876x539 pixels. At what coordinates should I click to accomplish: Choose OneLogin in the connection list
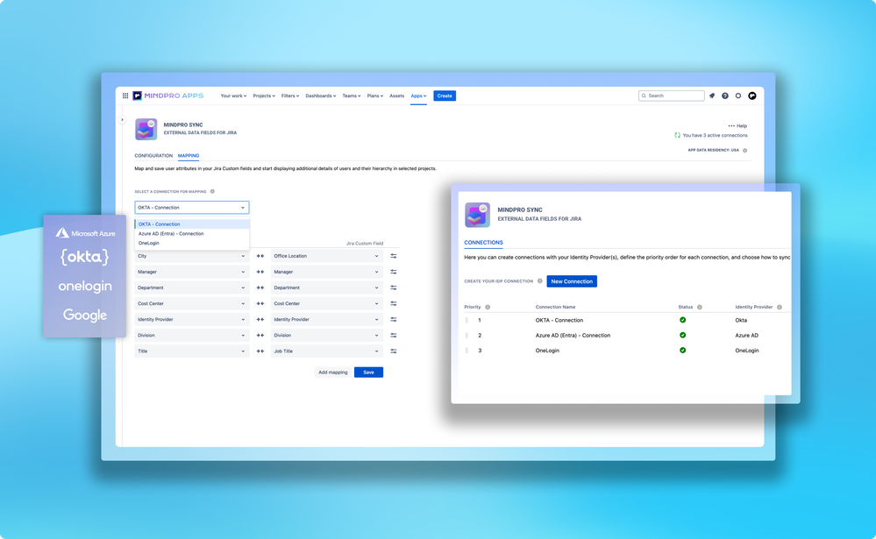click(x=192, y=243)
